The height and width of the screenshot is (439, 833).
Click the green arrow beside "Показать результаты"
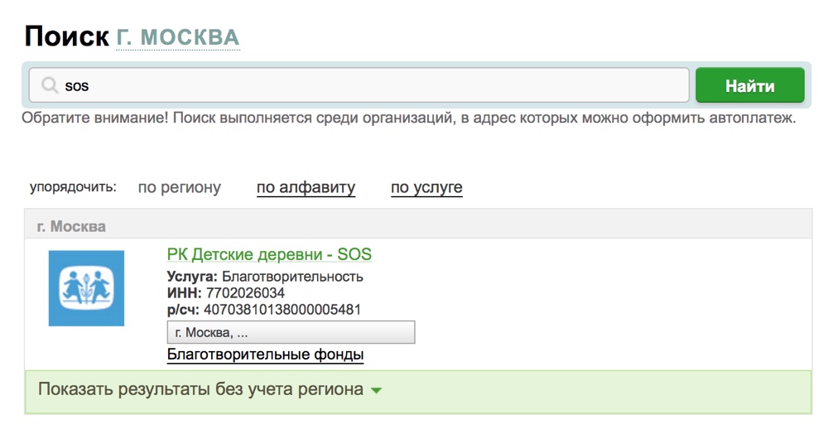(x=376, y=390)
